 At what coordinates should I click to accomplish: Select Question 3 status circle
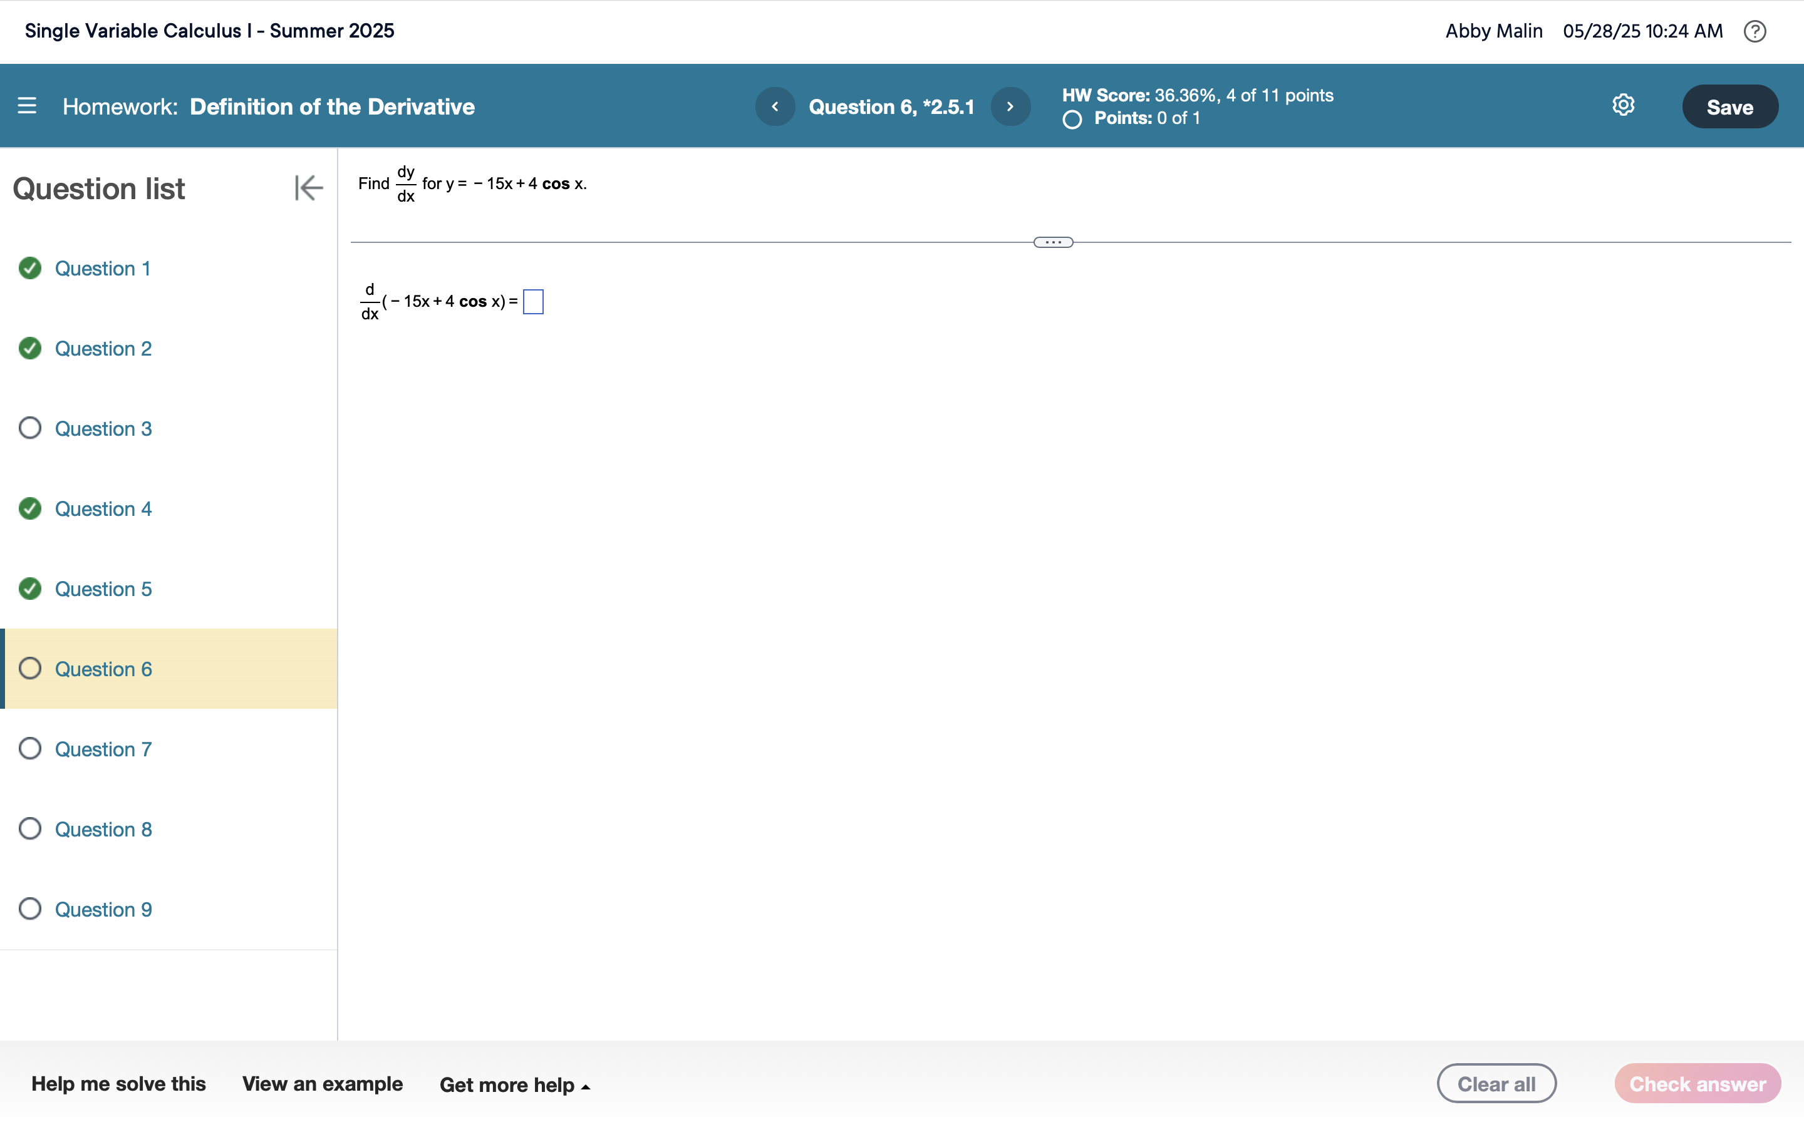point(30,428)
